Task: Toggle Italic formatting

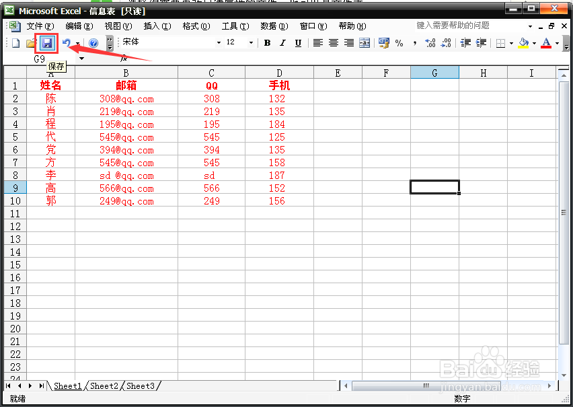Action: pos(282,43)
